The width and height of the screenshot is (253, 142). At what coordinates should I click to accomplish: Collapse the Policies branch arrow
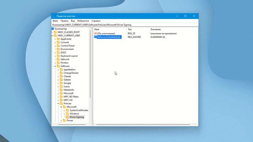tap(58, 103)
